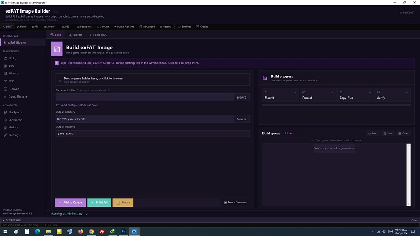Show hidden system tray icons
420x236 pixels.
[x=373, y=232]
